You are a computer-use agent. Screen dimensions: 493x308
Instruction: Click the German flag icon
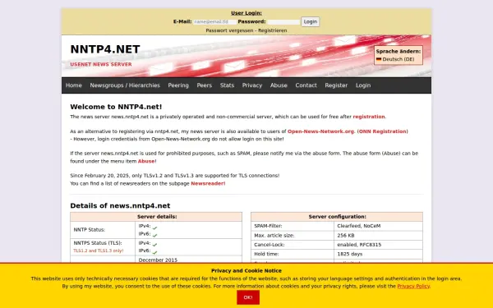point(379,59)
